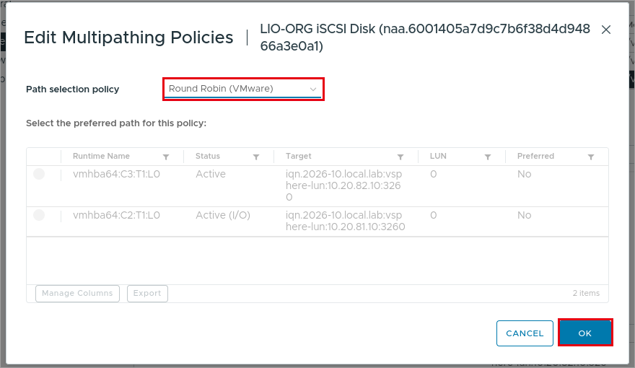Image resolution: width=635 pixels, height=368 pixels.
Task: Filter the Status column
Action: pos(256,157)
